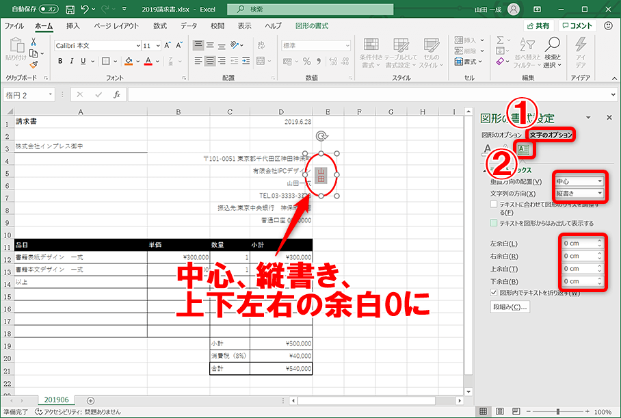Viewport: 621px width, 418px height.
Task: Open the 数式 ribbon tab
Action: [160, 26]
